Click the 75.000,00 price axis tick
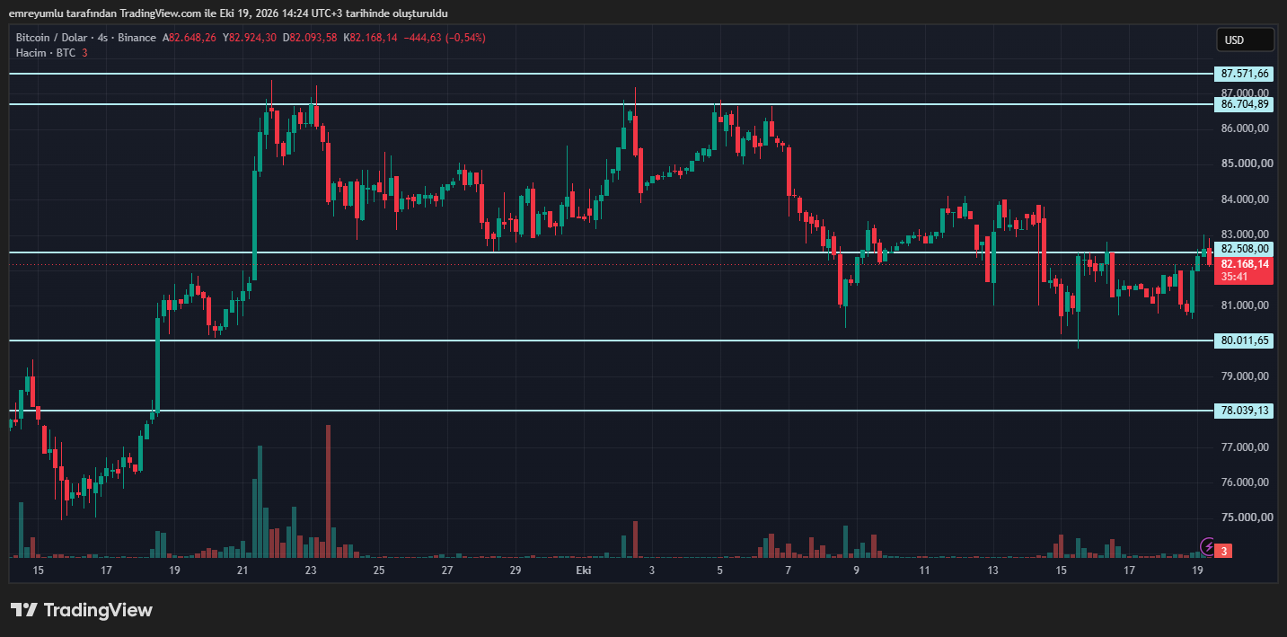 click(x=1245, y=518)
